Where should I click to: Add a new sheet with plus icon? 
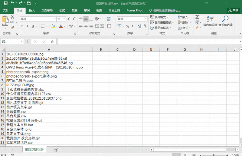[x=56, y=150]
